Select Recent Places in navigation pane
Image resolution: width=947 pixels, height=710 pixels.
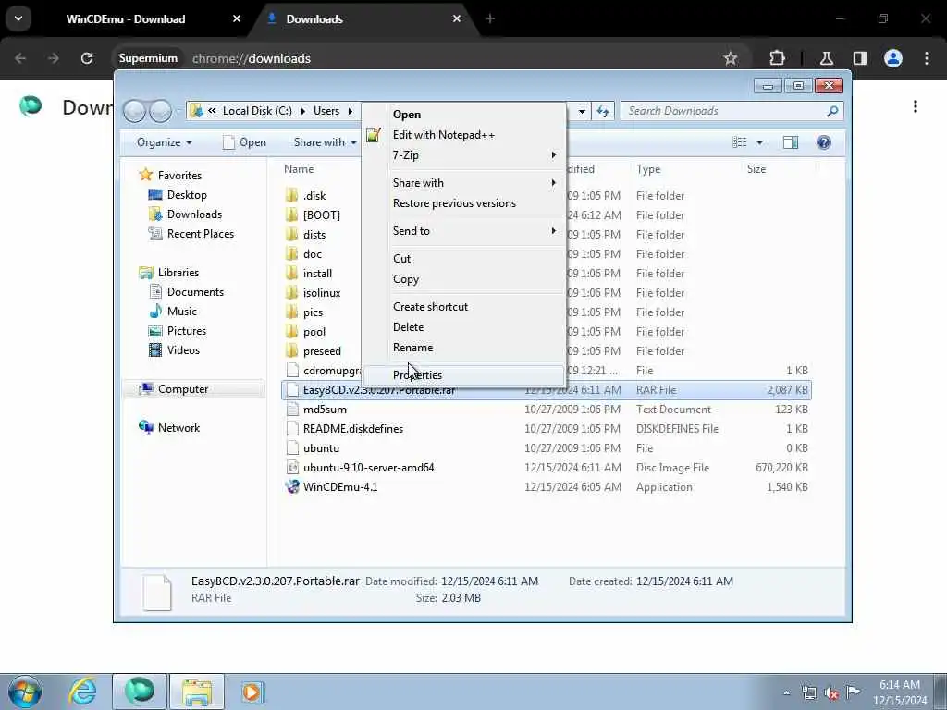pos(191,233)
